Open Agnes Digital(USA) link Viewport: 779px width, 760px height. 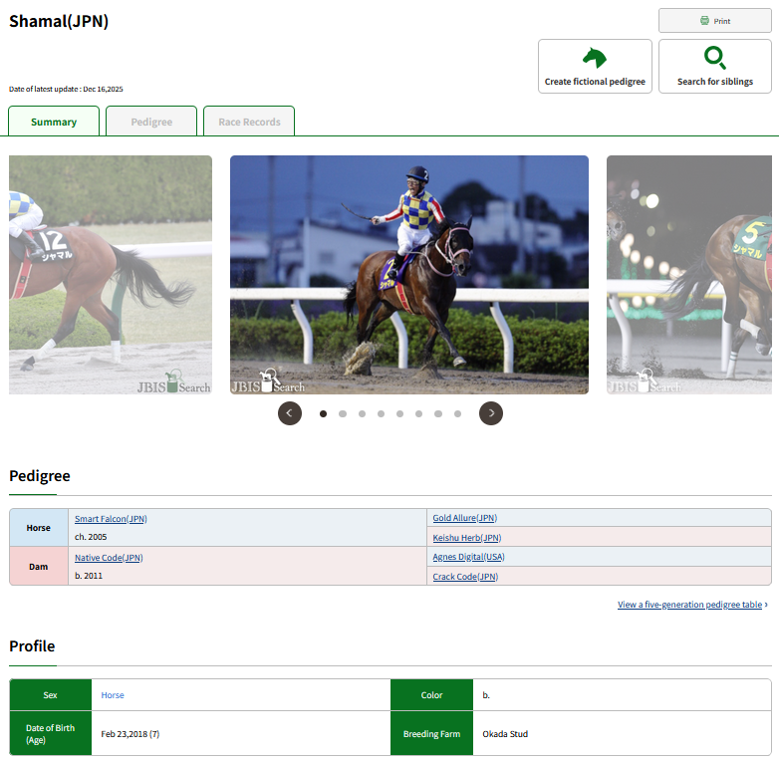point(468,557)
